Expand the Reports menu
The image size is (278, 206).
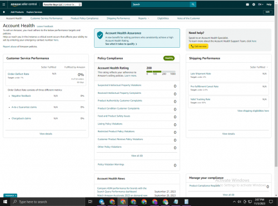143,18
